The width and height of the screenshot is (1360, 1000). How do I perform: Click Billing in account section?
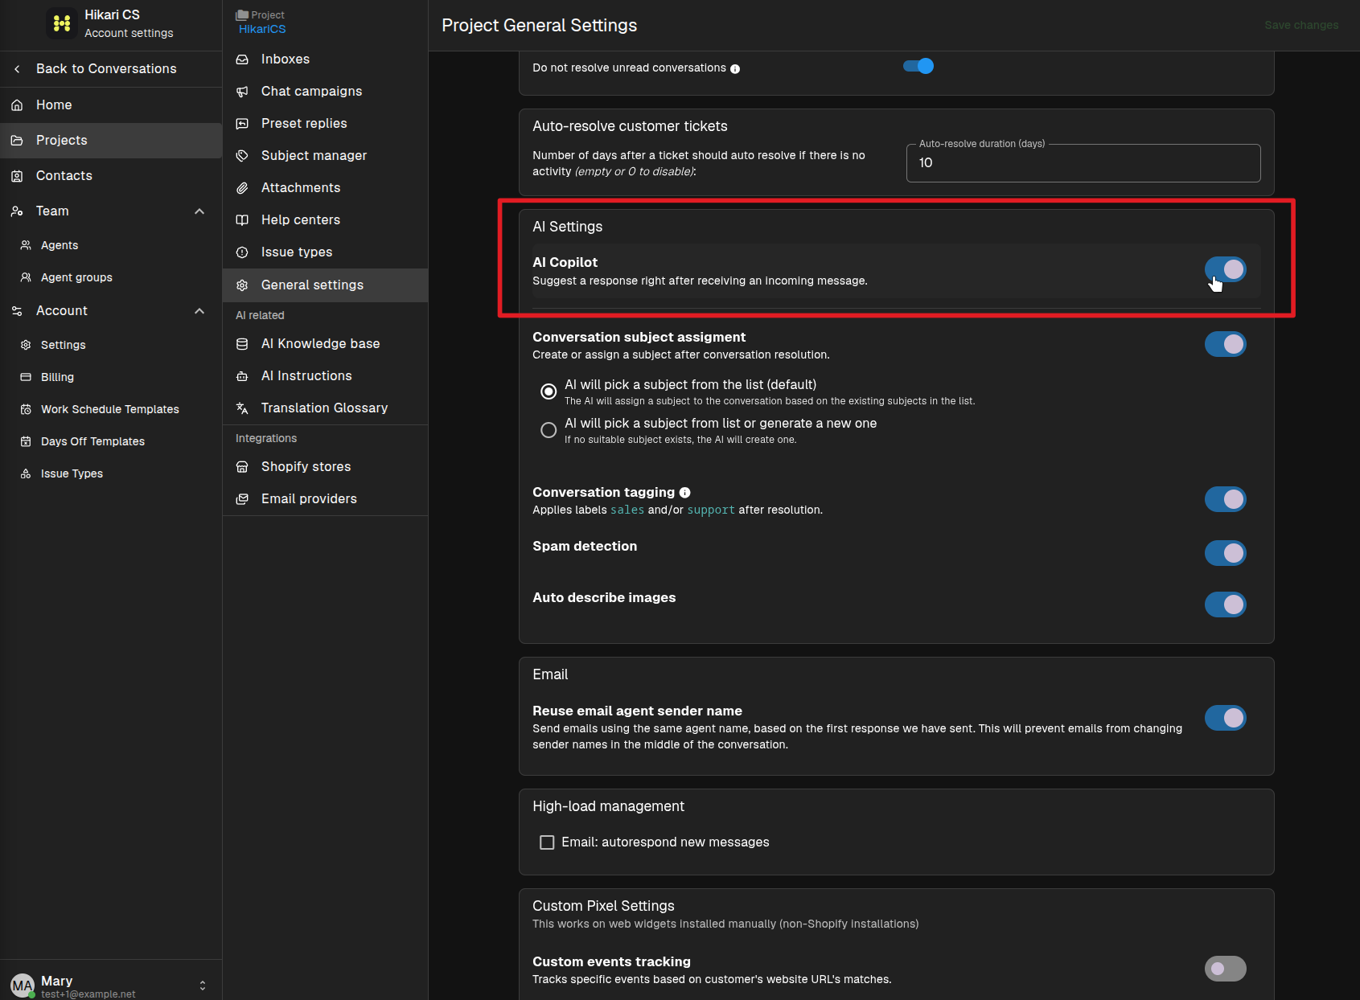click(111, 377)
